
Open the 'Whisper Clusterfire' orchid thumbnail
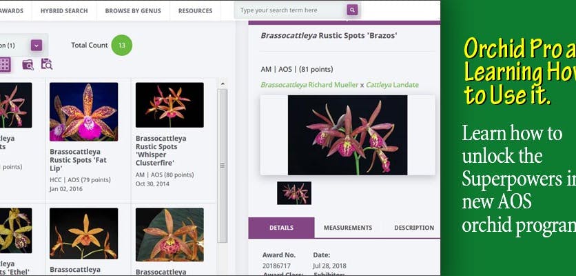click(x=169, y=106)
